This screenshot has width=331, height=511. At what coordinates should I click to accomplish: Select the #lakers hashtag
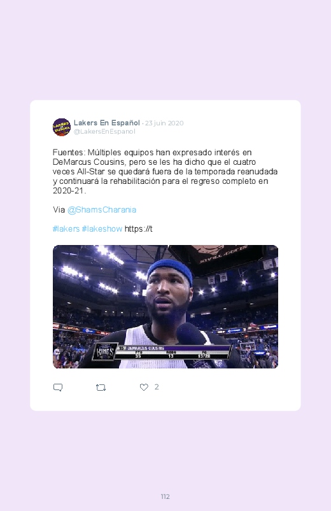click(66, 229)
